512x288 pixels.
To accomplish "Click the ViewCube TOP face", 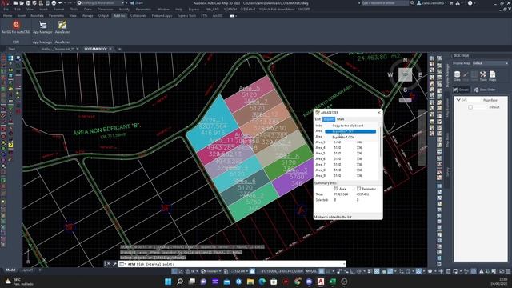I will [406, 74].
